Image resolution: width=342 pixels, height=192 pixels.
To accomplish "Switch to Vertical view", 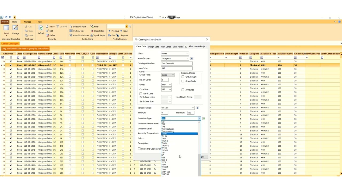I will click(x=77, y=31).
